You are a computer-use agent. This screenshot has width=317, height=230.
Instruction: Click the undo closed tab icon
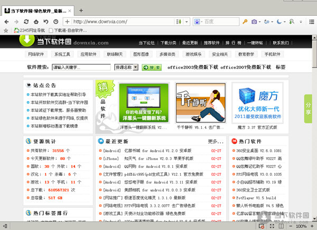46,22
